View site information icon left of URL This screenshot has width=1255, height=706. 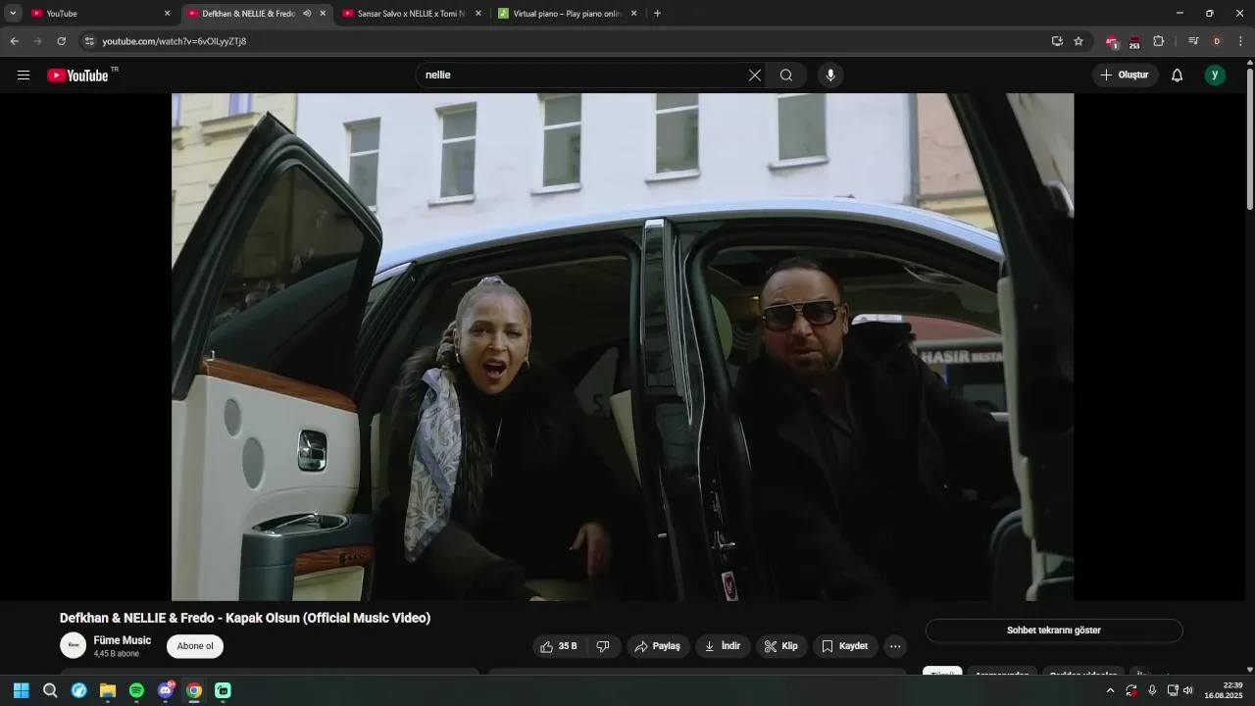(x=89, y=41)
